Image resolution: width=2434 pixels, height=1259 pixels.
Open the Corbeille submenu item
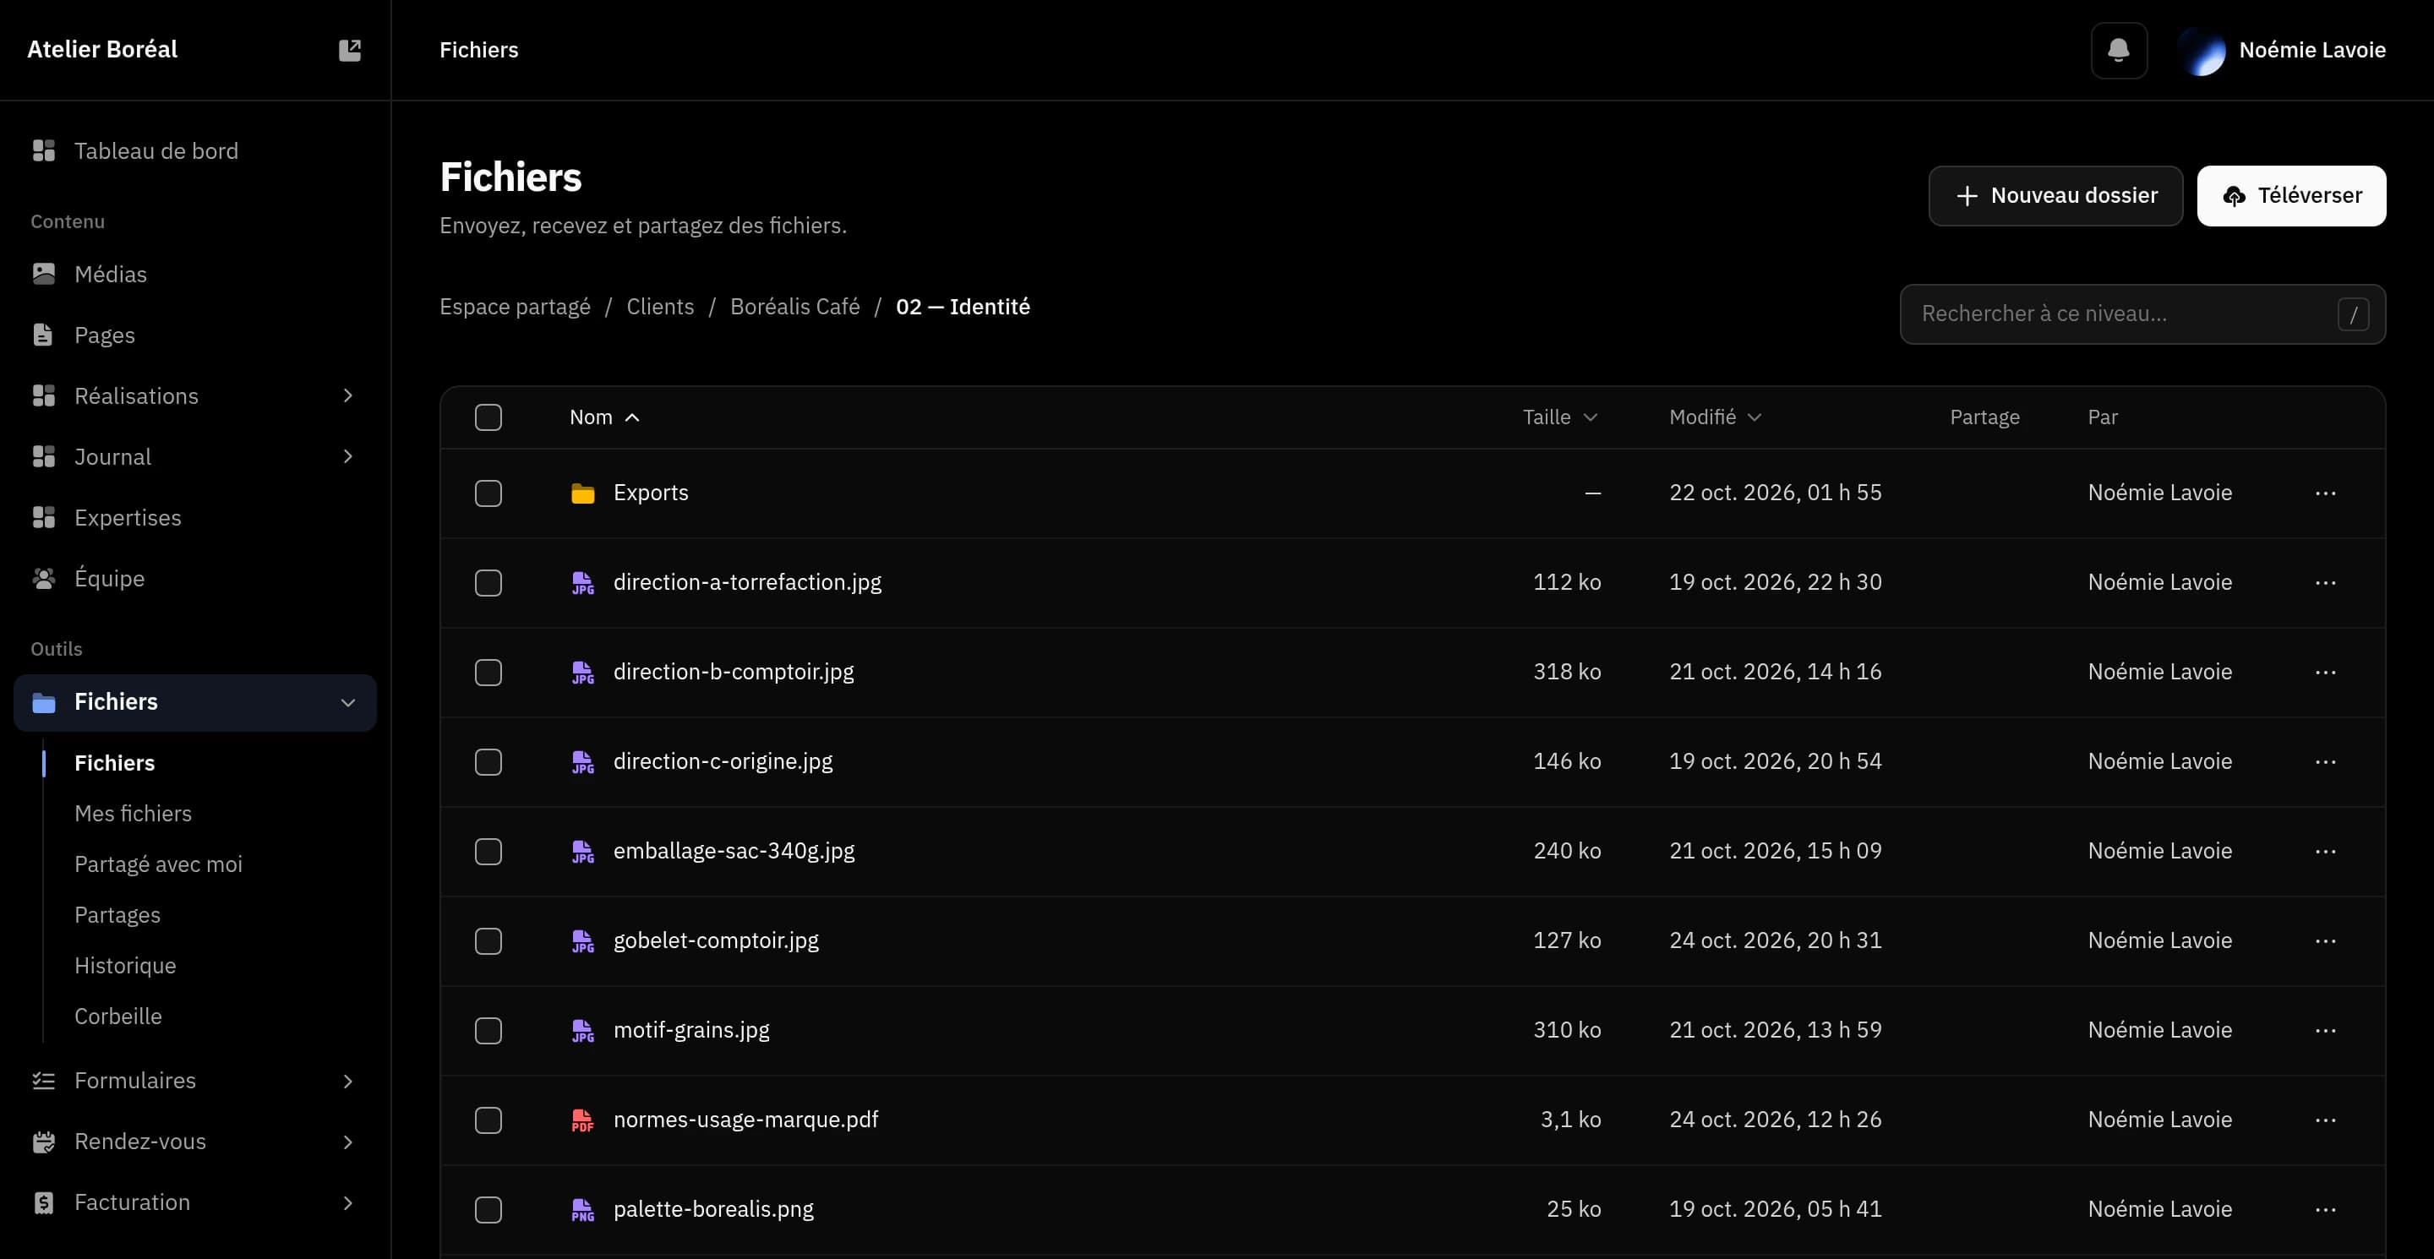point(118,1016)
